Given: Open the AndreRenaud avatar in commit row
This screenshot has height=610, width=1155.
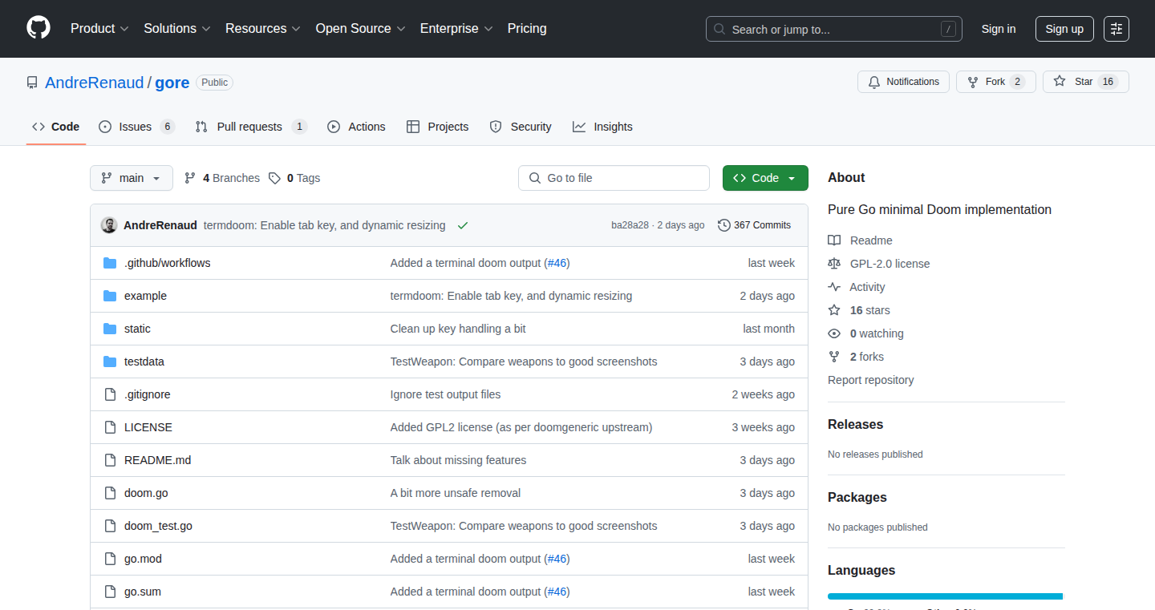Looking at the screenshot, I should click(x=109, y=225).
